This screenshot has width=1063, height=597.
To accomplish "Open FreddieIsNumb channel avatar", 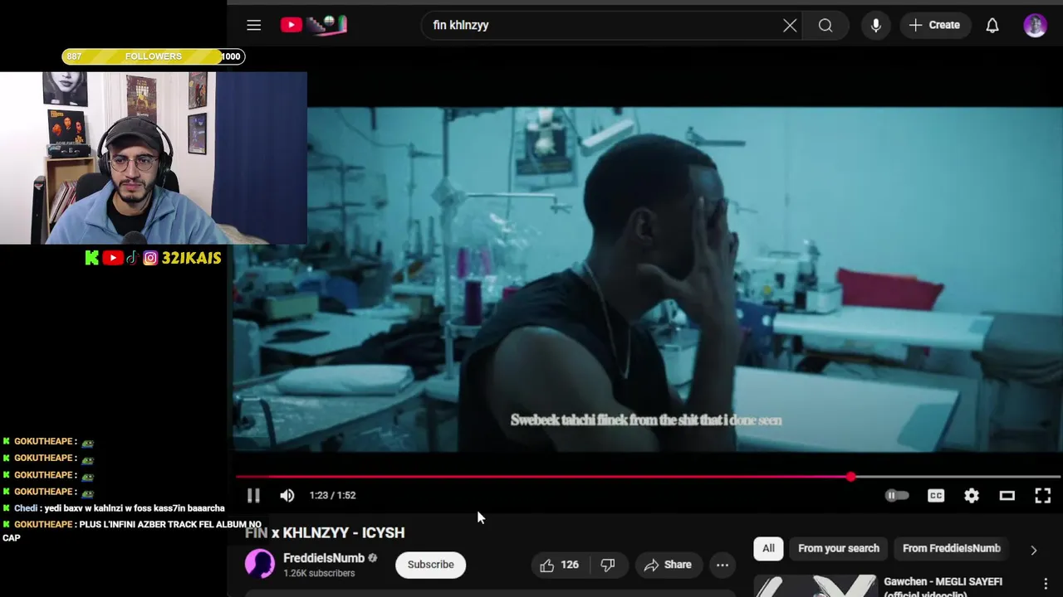I will coord(260,565).
